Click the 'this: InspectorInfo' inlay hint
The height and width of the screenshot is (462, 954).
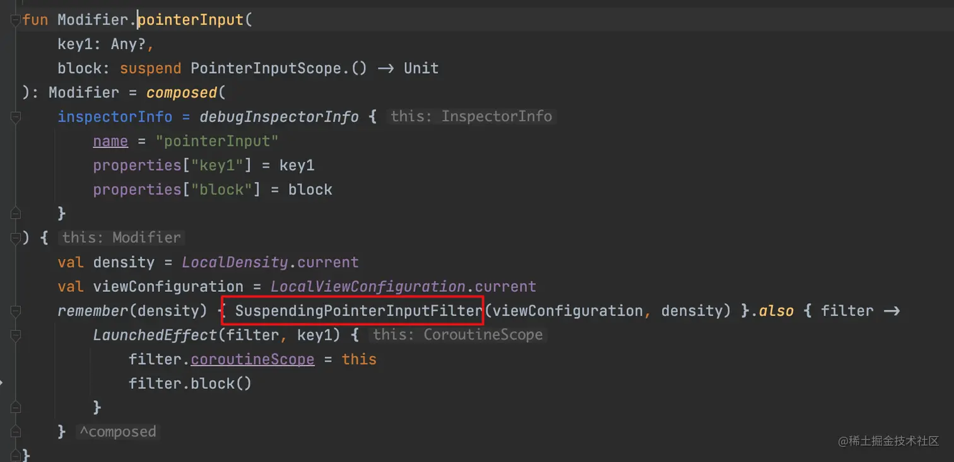pos(471,117)
